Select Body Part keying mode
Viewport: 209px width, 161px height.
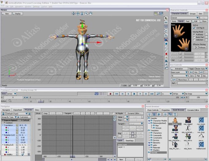tap(194, 37)
